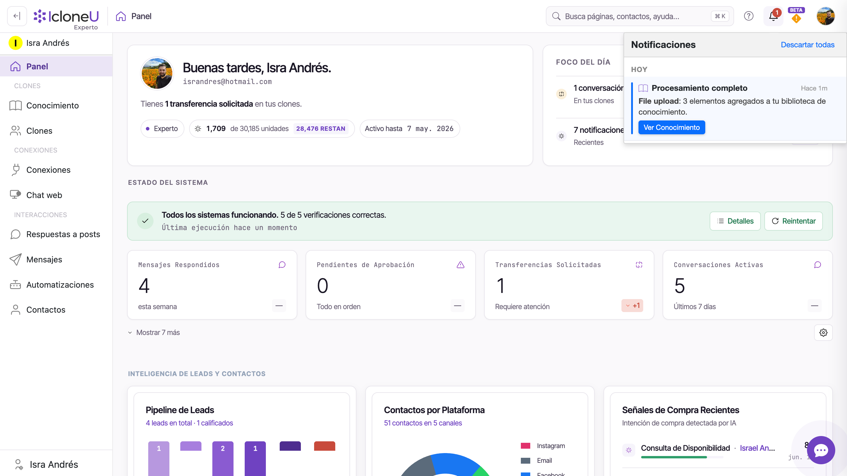Open the floating chat support bubble
The height and width of the screenshot is (476, 847).
(x=821, y=450)
